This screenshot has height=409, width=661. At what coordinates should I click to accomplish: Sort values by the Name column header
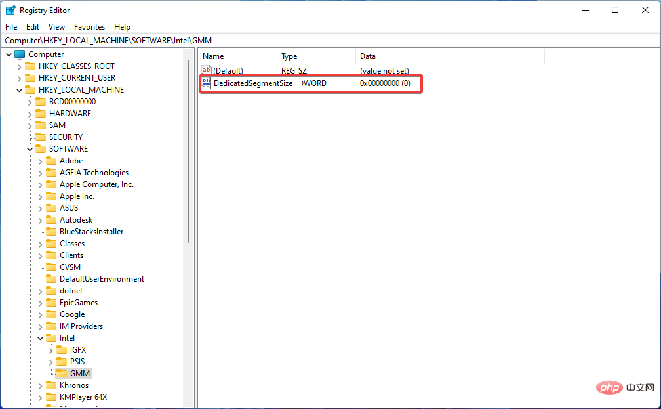238,56
